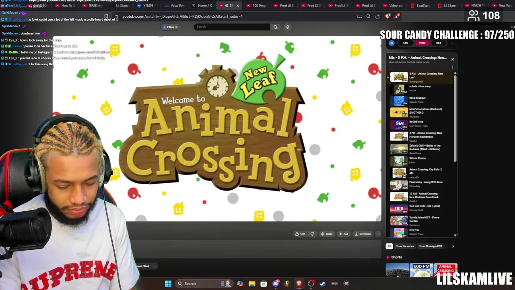The height and width of the screenshot is (290, 515).
Task: Play 'Yoshi's Island OST - Flower Garden'
Action: [x=421, y=221]
